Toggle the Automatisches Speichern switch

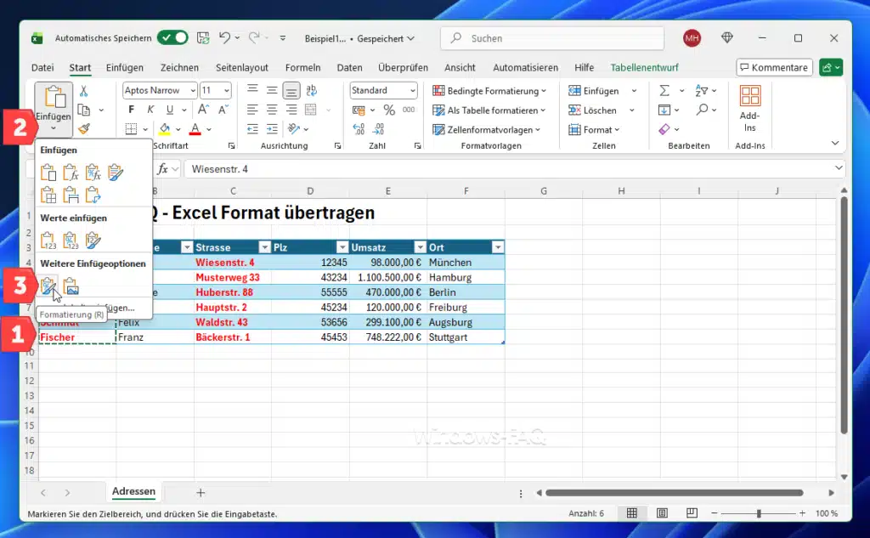pyautogui.click(x=172, y=37)
